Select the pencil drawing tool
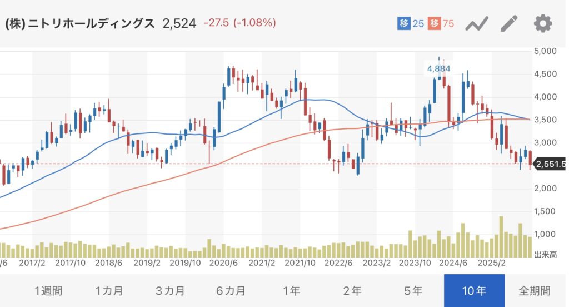 tap(508, 23)
